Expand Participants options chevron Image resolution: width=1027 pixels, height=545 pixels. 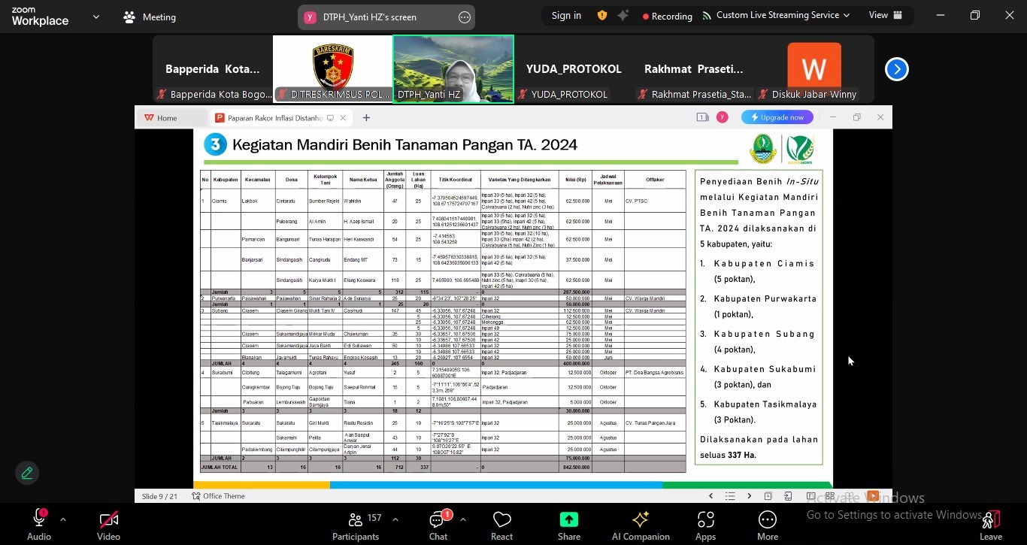coord(395,519)
